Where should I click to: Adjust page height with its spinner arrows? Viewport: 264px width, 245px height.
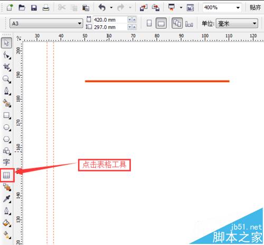point(132,27)
